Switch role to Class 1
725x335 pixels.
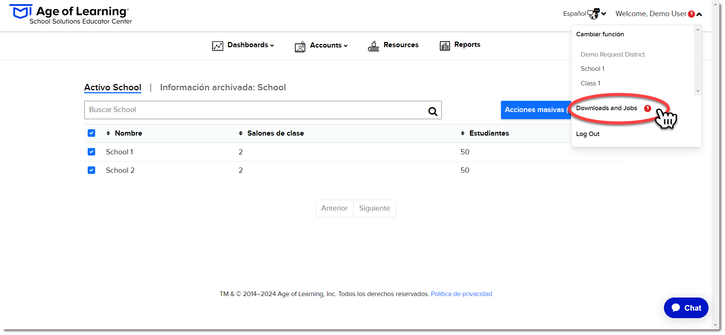pos(590,83)
